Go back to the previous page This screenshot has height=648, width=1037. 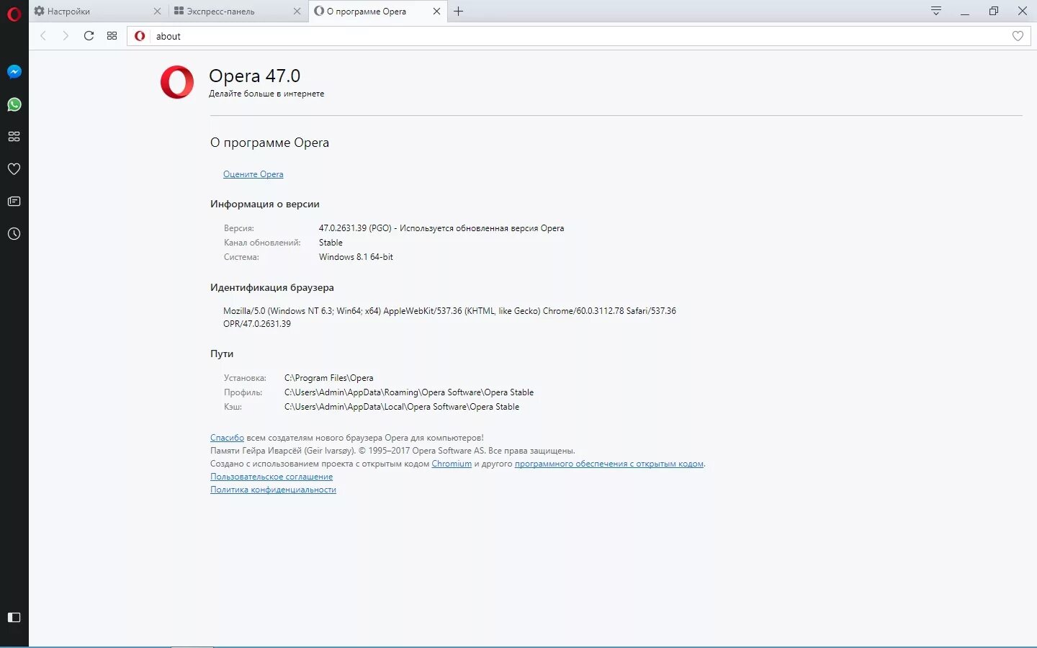(43, 35)
